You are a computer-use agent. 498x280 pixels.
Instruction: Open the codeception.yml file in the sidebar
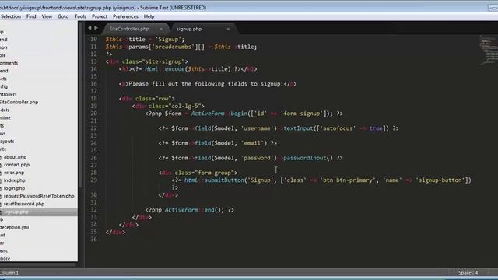[x=14, y=227]
